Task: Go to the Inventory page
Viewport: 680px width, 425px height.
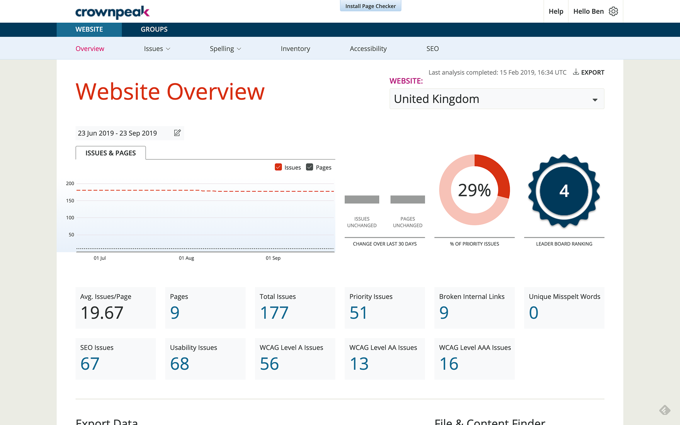Action: [x=295, y=49]
